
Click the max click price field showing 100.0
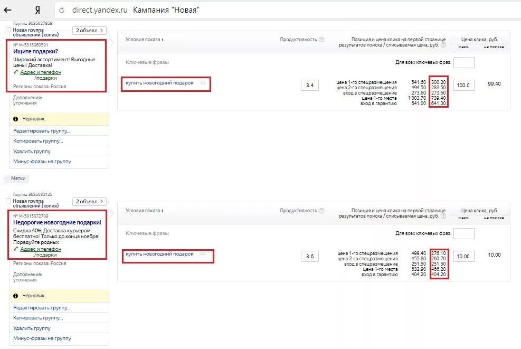[464, 86]
